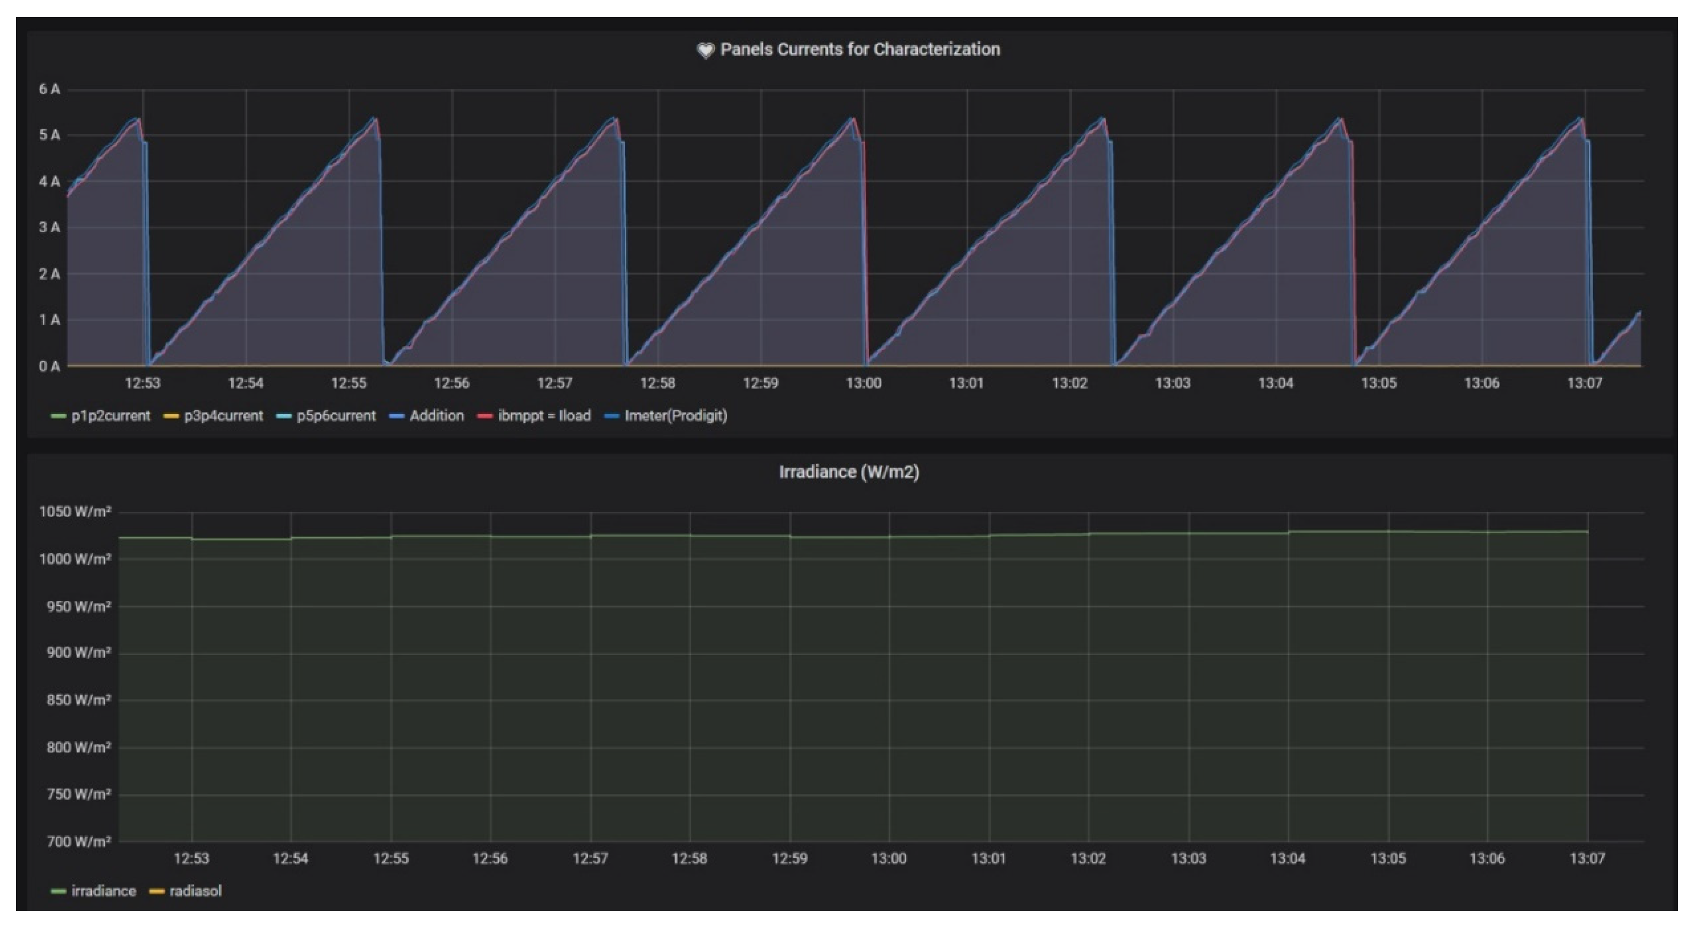Toggle p1p2current series in legend

pos(111,416)
